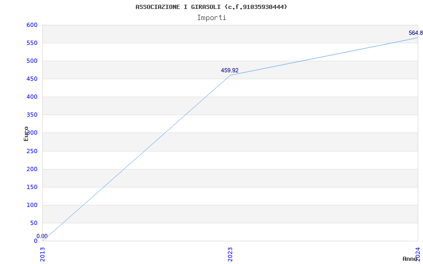Viewport: 423px width, 264px height.
Task: Click the 550 y-axis tick label
Action: (x=32, y=43)
